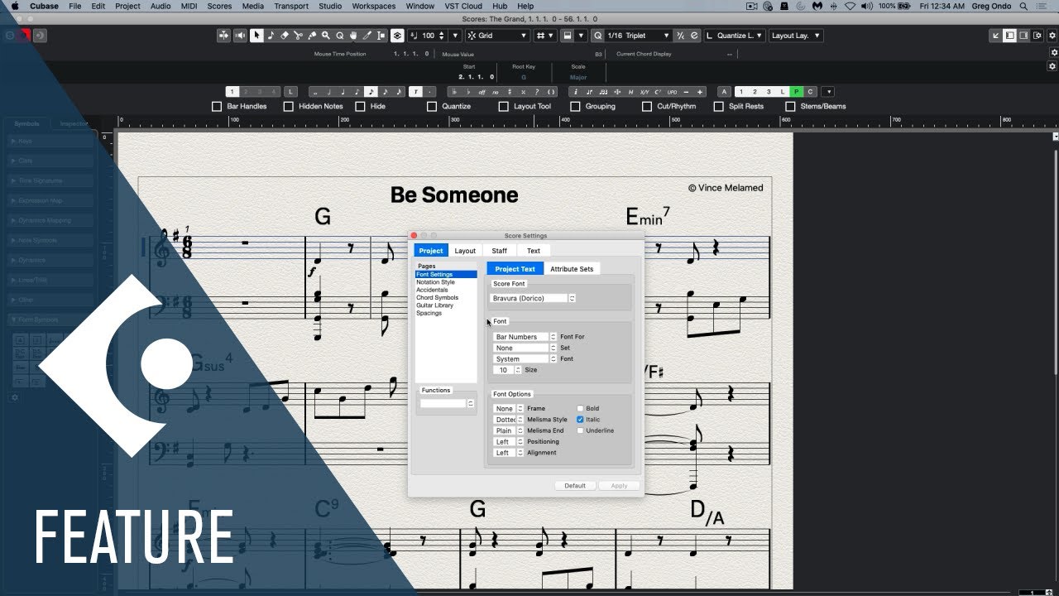Image resolution: width=1059 pixels, height=596 pixels.
Task: Open the 1/16 Triplet quantize preset dropdown
Action: coord(638,36)
